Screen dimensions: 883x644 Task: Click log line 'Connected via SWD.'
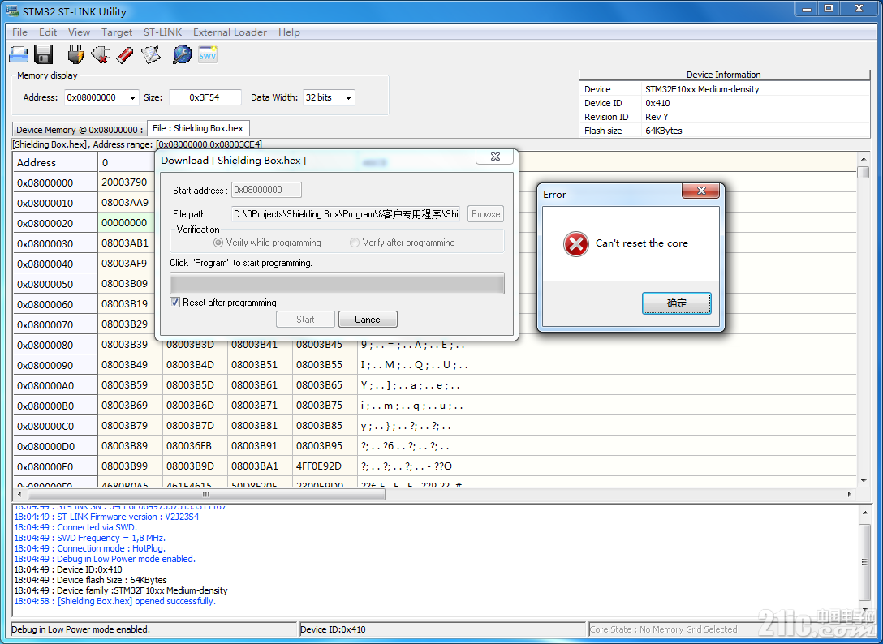pyautogui.click(x=75, y=527)
